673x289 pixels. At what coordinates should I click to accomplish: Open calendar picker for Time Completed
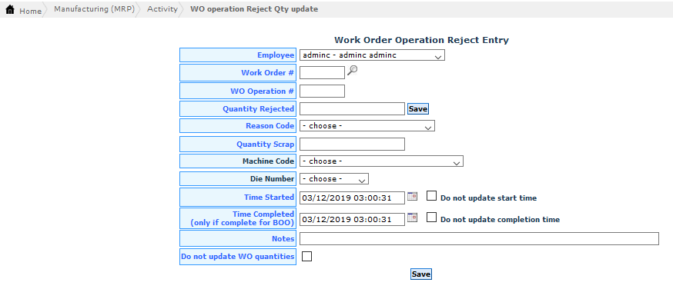tap(412, 218)
